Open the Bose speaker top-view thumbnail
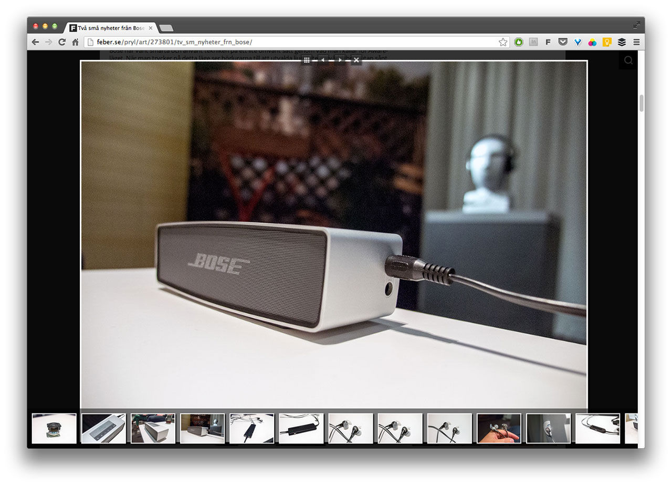 coord(103,428)
